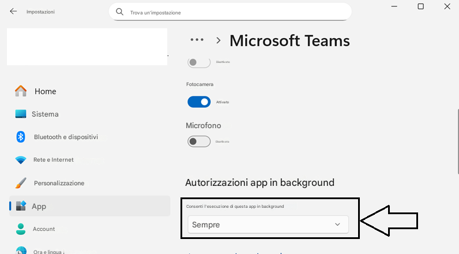Click the Autorizzazioni app in background heading
This screenshot has width=459, height=254.
(259, 182)
